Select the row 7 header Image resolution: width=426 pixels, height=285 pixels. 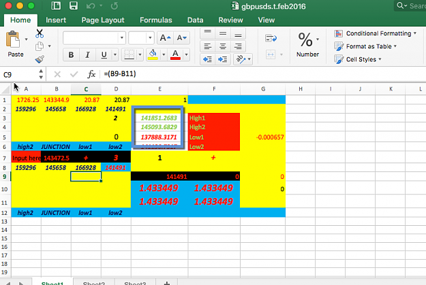[5, 158]
